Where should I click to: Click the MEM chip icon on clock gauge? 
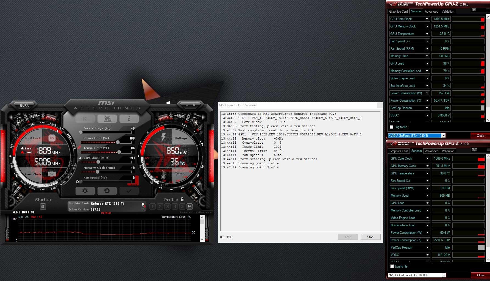52,174
